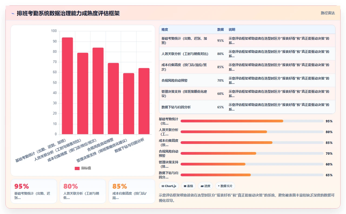The image size is (346, 214).
Task: Click the 65% value in the table
Action: coord(221,107)
